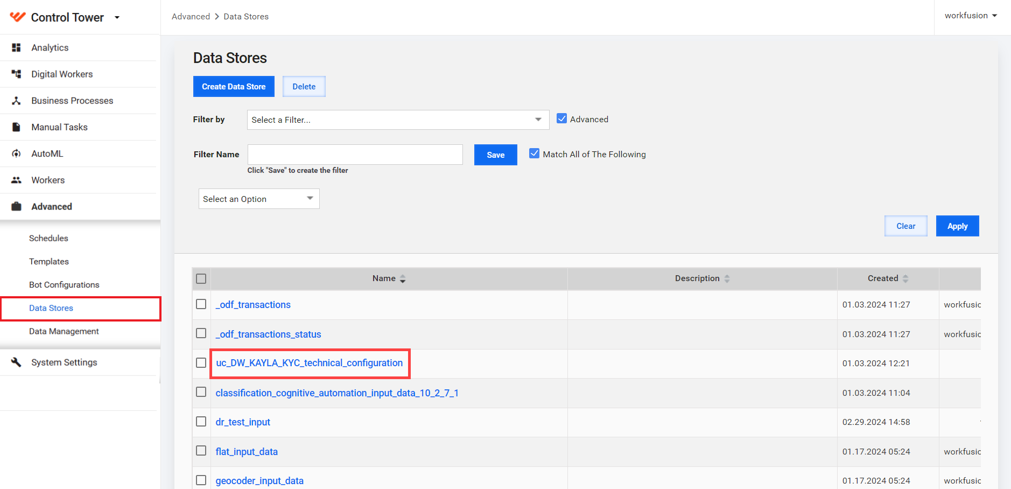This screenshot has height=489, width=1011.
Task: Tick the select-all checkbox in table header
Action: click(201, 278)
